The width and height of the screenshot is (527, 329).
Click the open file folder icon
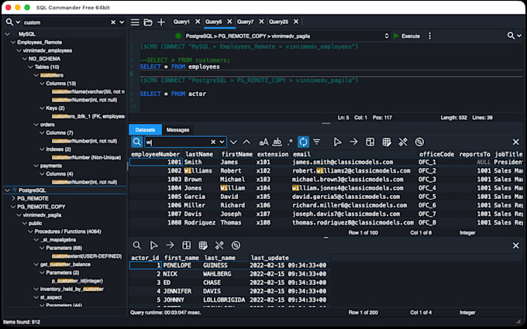[x=148, y=22]
